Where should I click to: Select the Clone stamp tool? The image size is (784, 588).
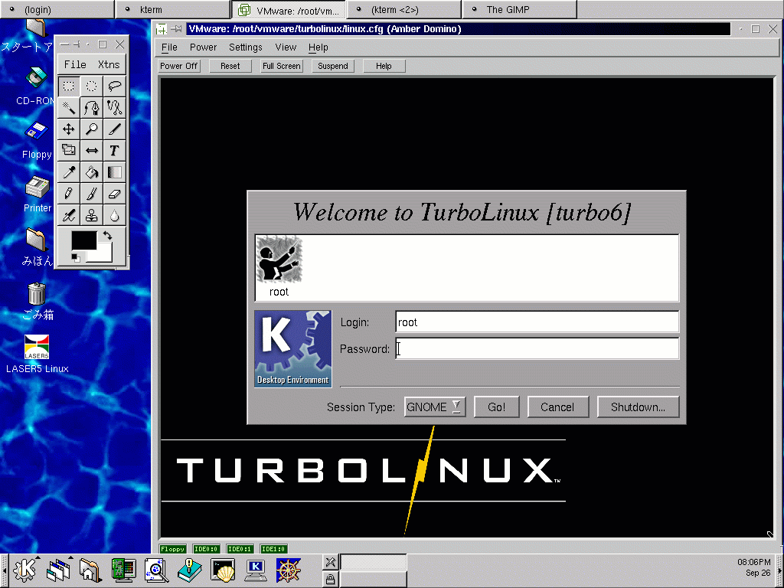92,215
